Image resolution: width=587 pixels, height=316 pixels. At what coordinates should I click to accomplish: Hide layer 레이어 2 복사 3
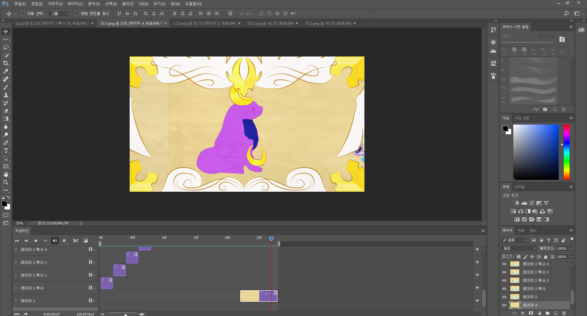(x=504, y=272)
